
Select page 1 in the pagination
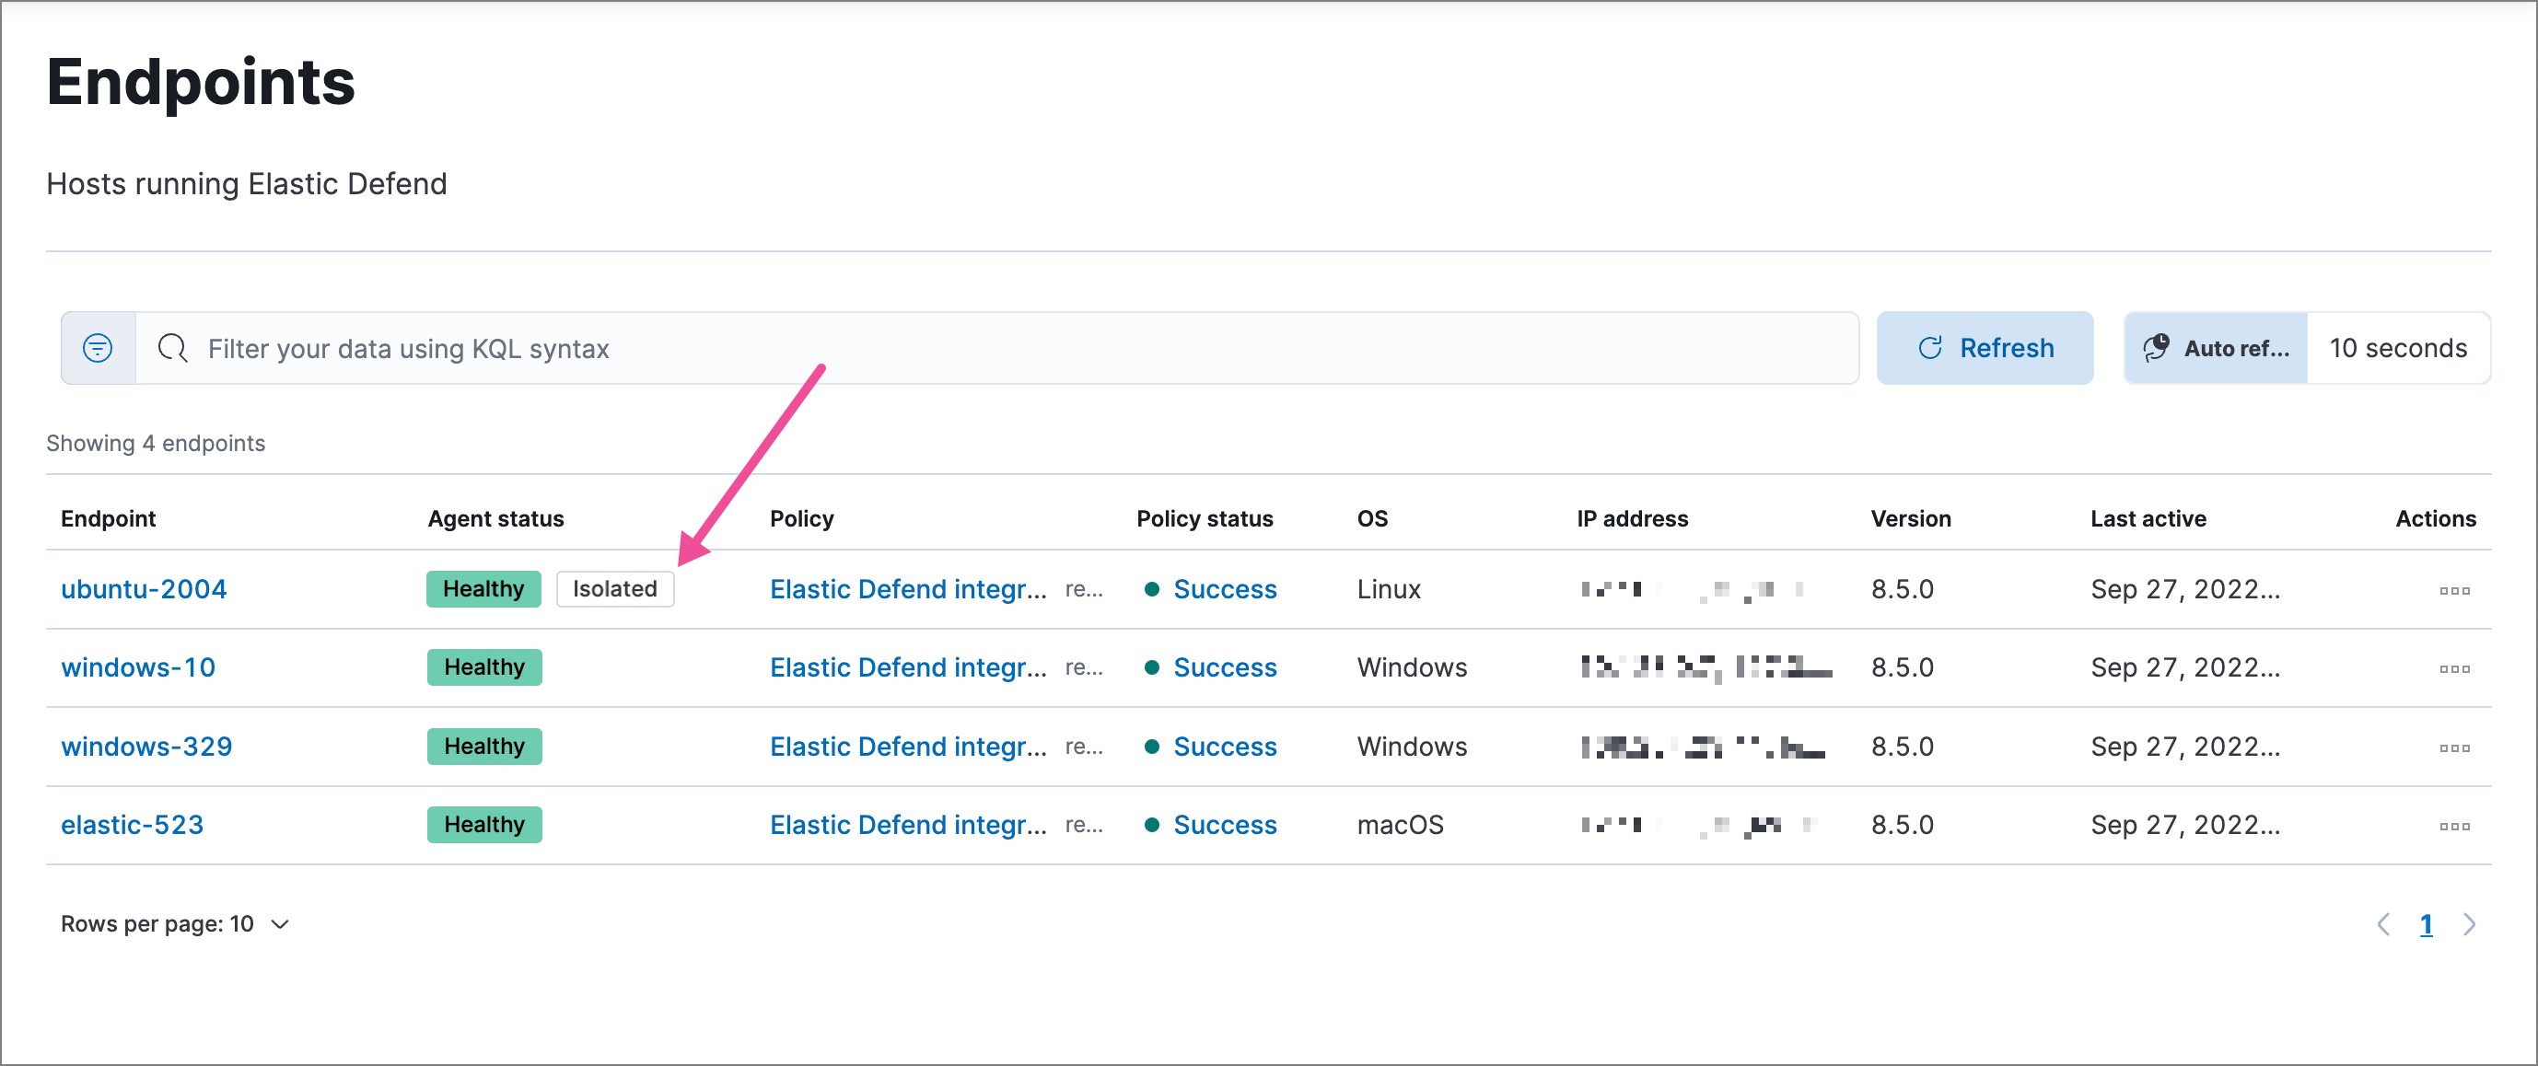[x=2427, y=924]
